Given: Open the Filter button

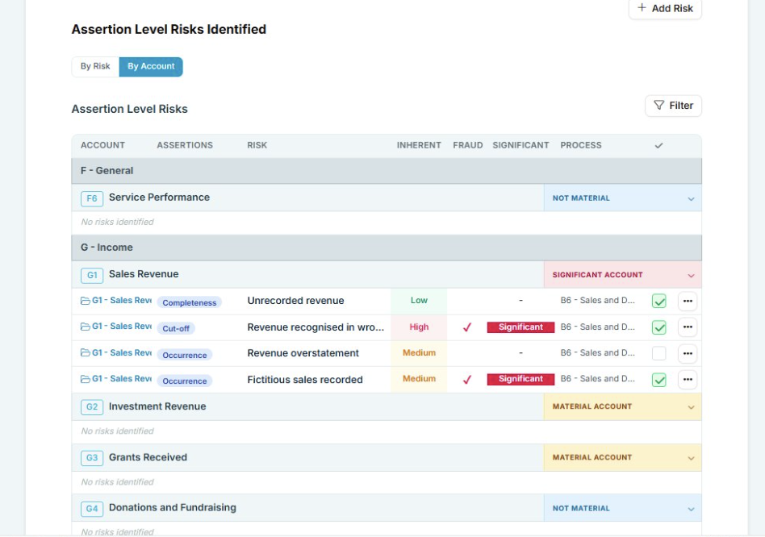Looking at the screenshot, I should pyautogui.click(x=673, y=106).
